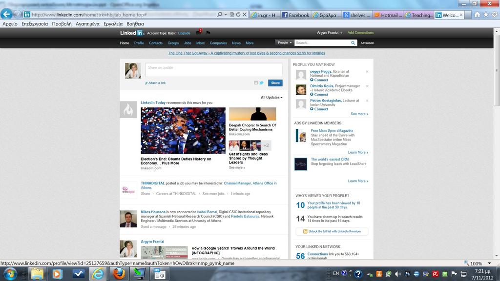Expand the All Updates dropdown
The width and height of the screenshot is (500, 281).
coord(271,98)
